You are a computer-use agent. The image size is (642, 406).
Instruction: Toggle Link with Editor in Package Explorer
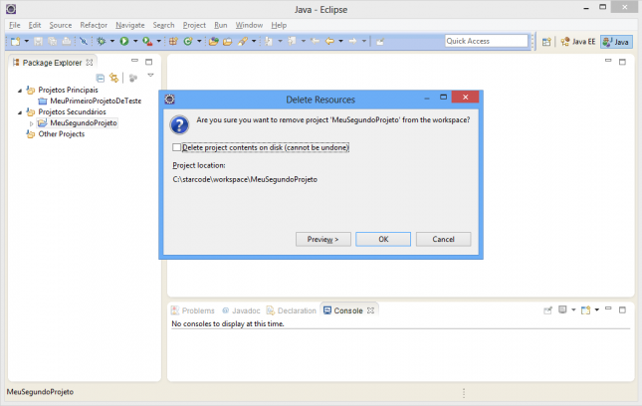(114, 78)
